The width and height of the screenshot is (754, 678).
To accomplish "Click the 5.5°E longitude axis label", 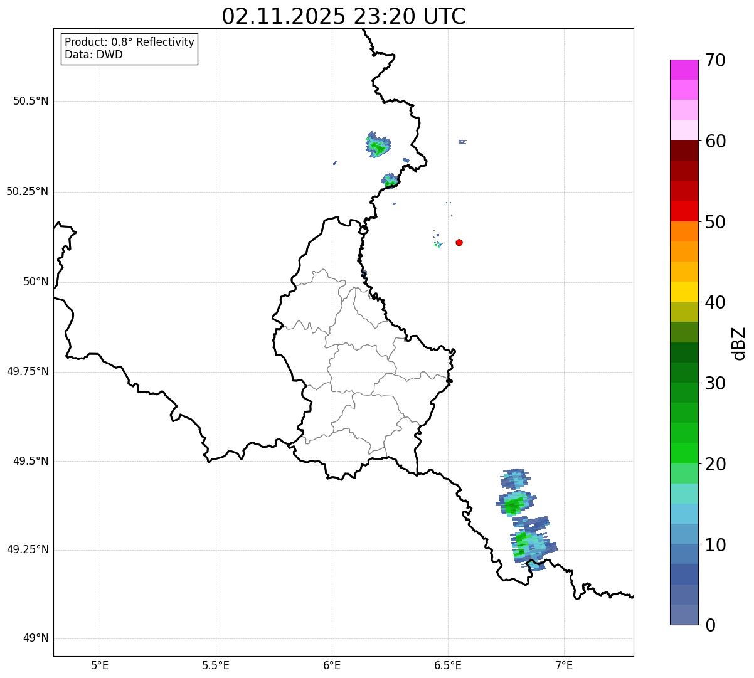I will coord(216,665).
